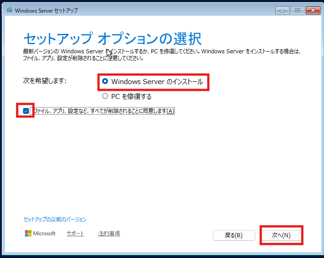The height and width of the screenshot is (258, 324).
Task: Click the heading セットアップ オプションの選択
Action: click(x=113, y=38)
